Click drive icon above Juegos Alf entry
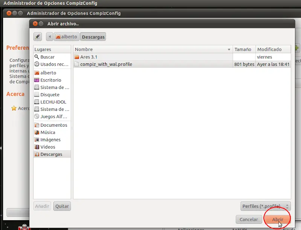Viewport: 301px width, 230px height. 36,109
